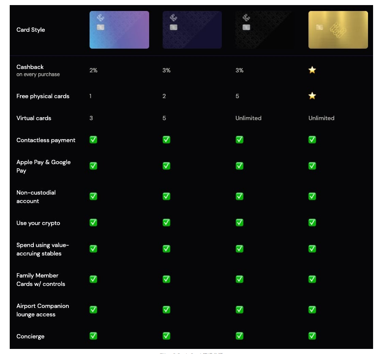The height and width of the screenshot is (354, 379).
Task: Click Concierge checkmark for first card
Action: [93, 336]
